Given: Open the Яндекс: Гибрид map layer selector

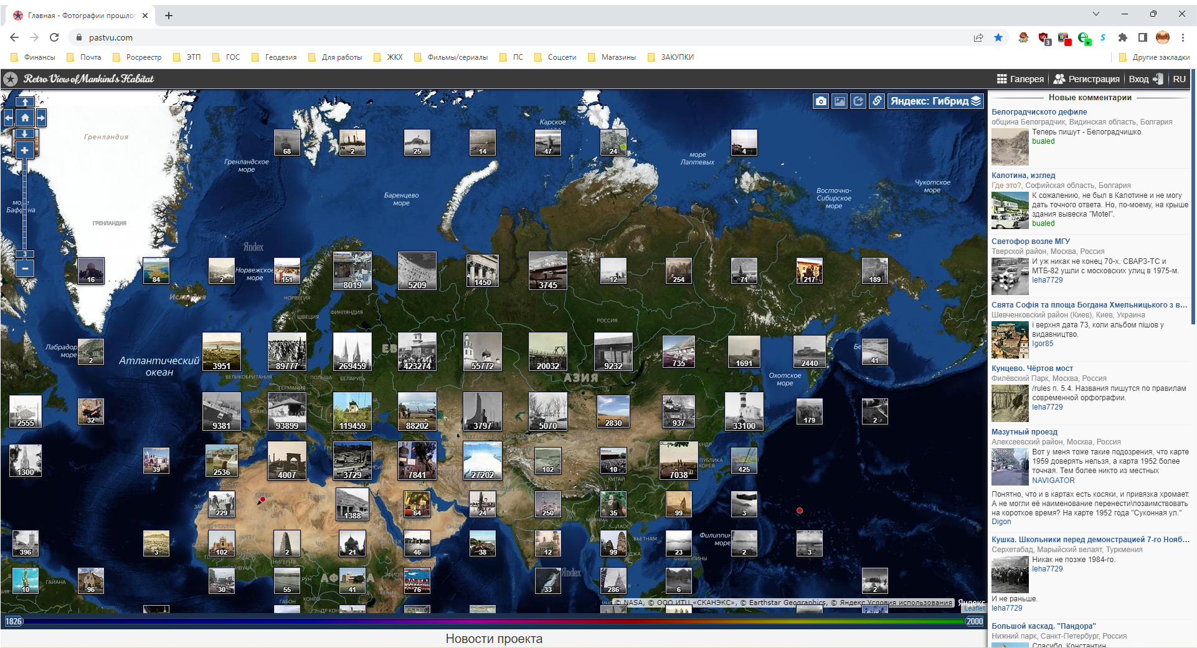Looking at the screenshot, I should click(935, 101).
